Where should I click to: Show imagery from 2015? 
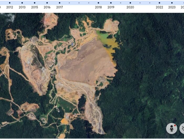(x=35, y=3)
